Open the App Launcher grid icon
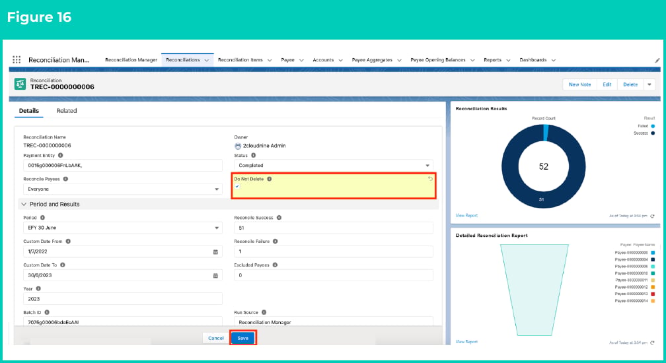This screenshot has width=666, height=363. [x=17, y=60]
